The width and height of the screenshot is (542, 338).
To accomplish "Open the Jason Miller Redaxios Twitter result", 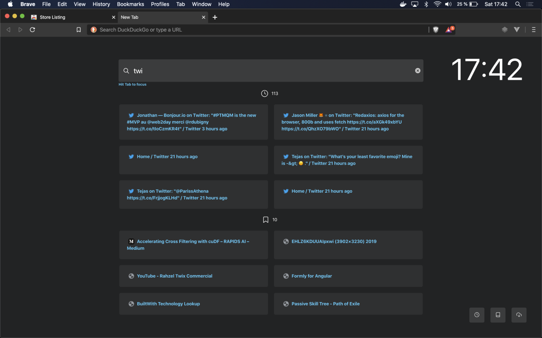I will coord(348,122).
